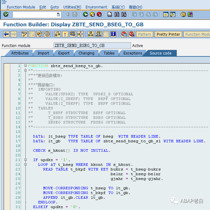This screenshot has width=210, height=210.
Task: Click the Save diskette icon
Action: tap(75, 14)
